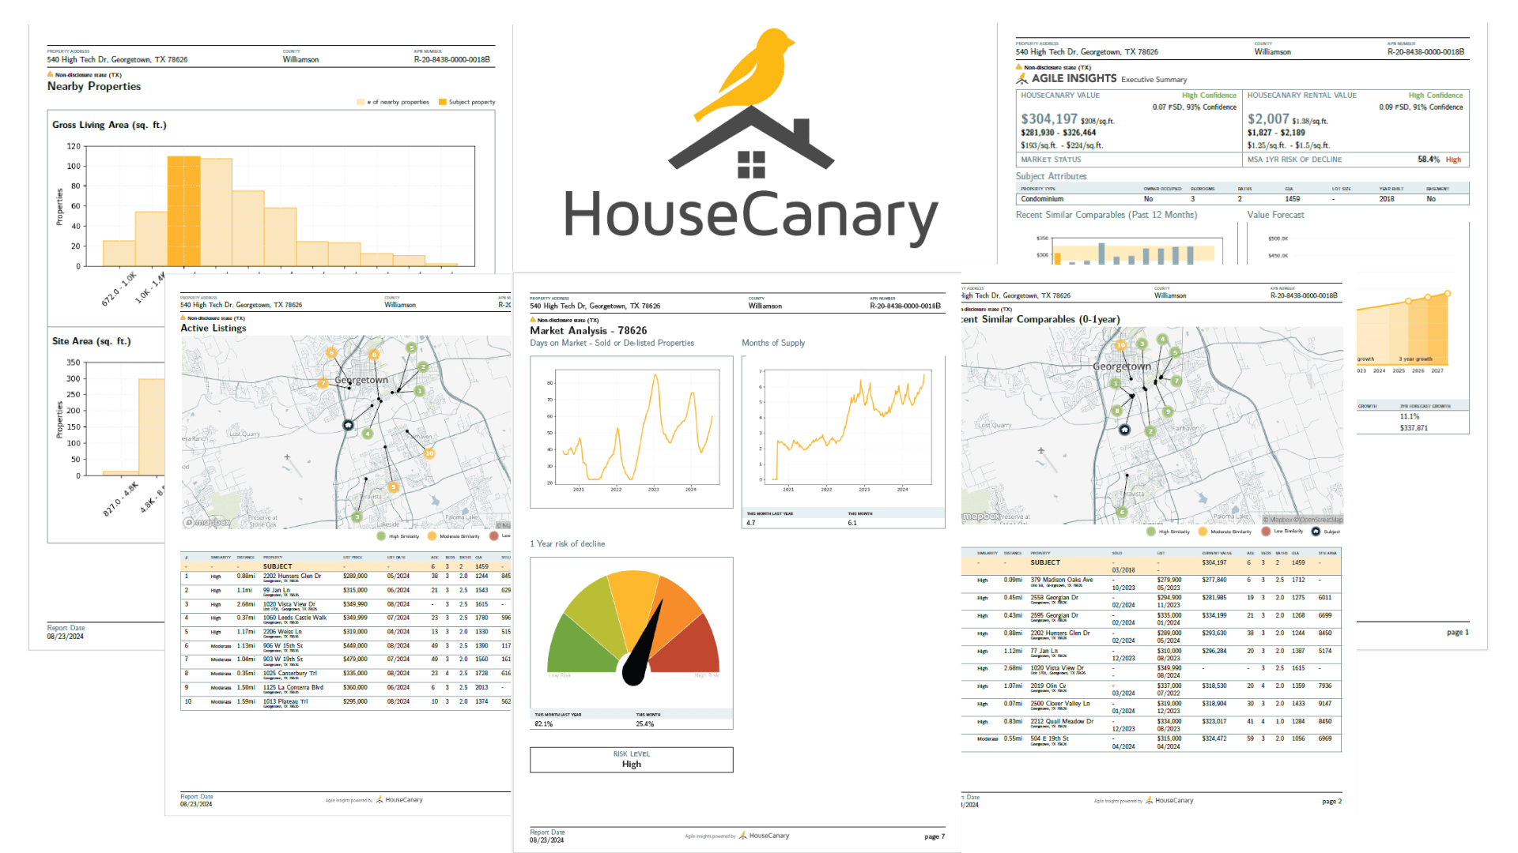This screenshot has height=853, width=1518.
Task: Click the RISK LEVEL High box
Action: (631, 760)
